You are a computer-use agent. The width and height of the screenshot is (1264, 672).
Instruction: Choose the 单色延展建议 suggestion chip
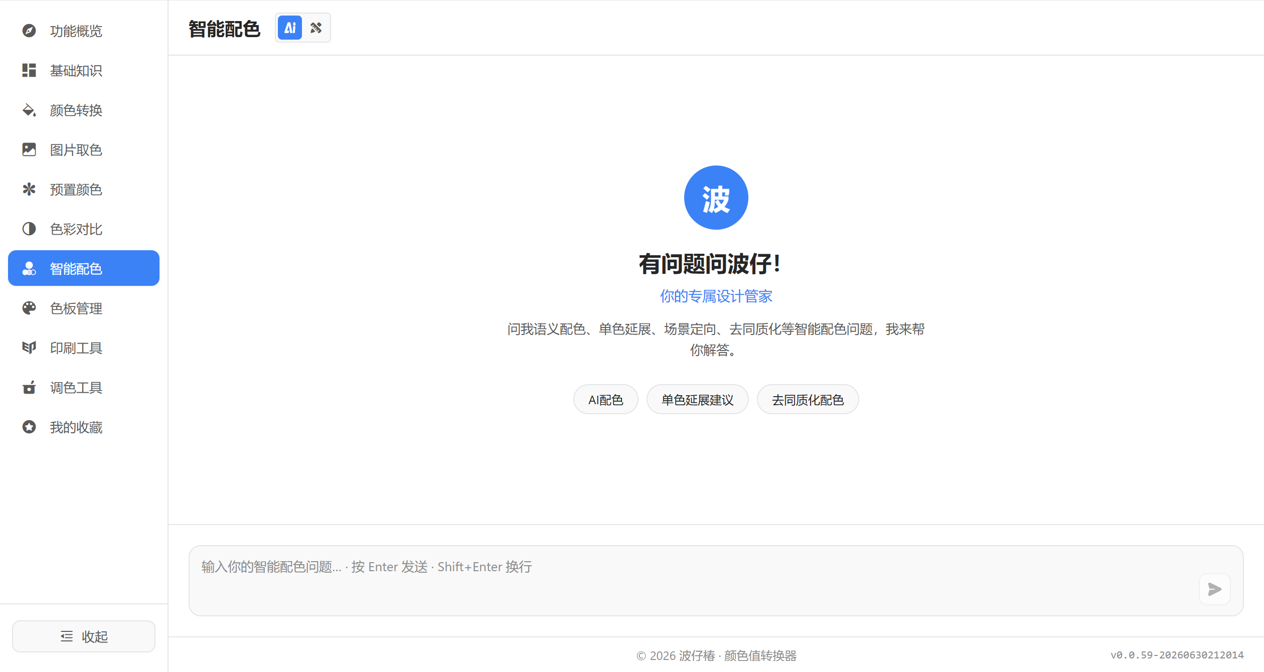coord(697,400)
